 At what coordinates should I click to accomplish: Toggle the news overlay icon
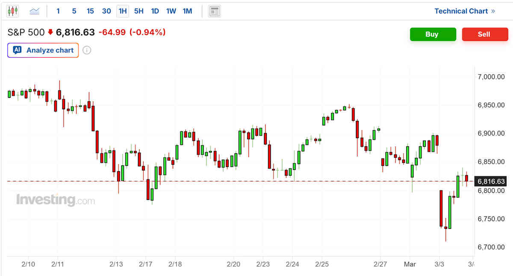pyautogui.click(x=214, y=11)
